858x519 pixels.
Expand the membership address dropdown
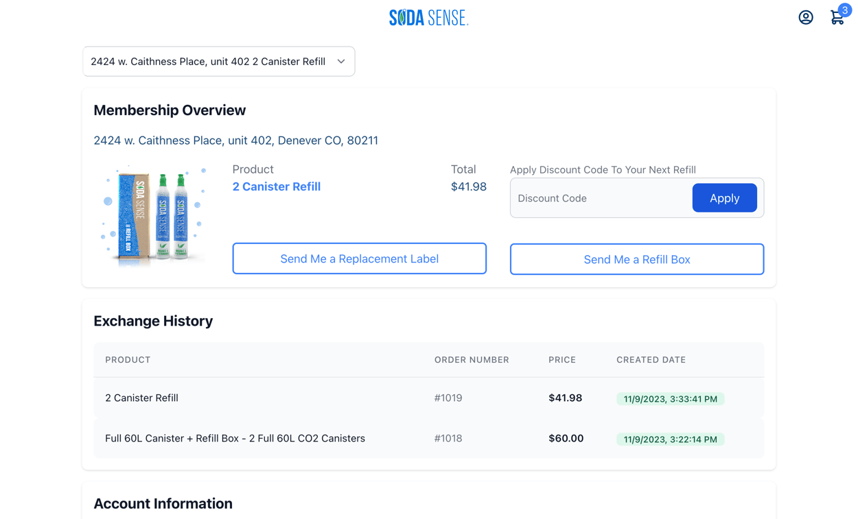(218, 62)
